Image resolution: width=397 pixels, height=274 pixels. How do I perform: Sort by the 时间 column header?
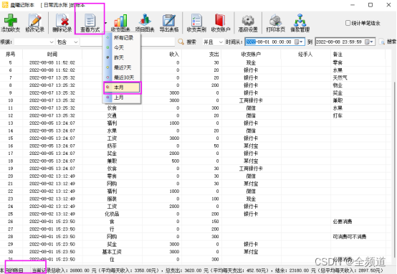(52, 54)
